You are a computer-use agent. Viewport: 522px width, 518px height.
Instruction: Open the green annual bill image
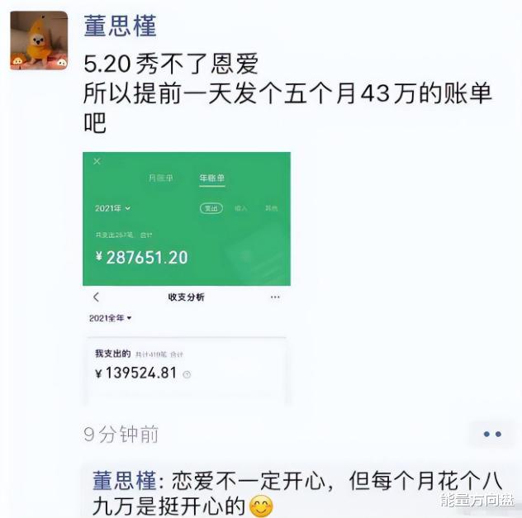click(x=187, y=219)
